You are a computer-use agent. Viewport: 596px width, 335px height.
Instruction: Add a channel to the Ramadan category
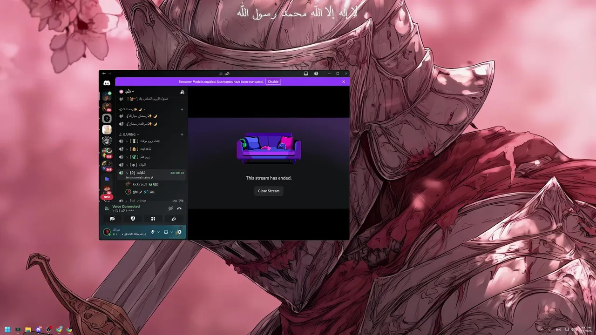tap(182, 109)
